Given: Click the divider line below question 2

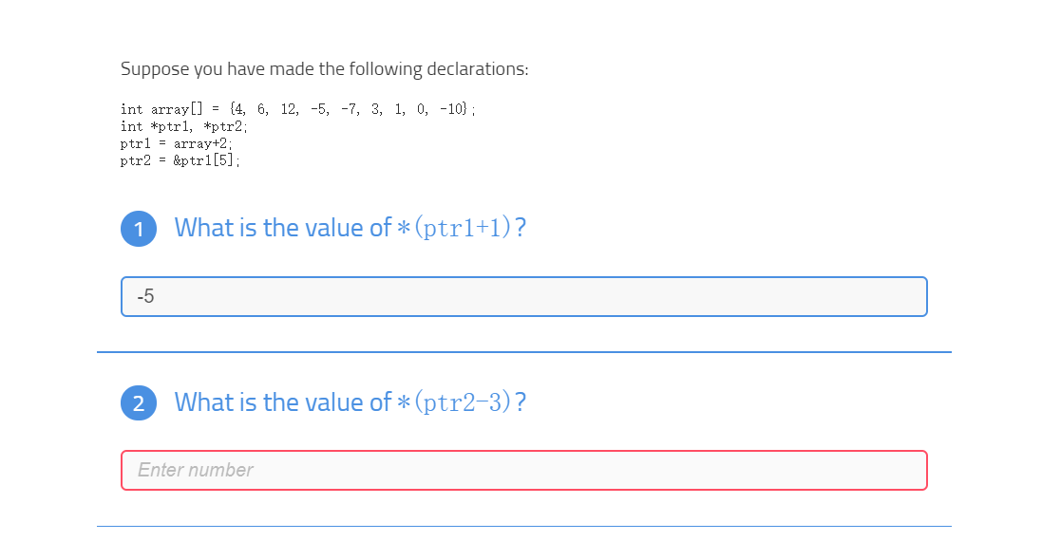Looking at the screenshot, I should coord(523,525).
